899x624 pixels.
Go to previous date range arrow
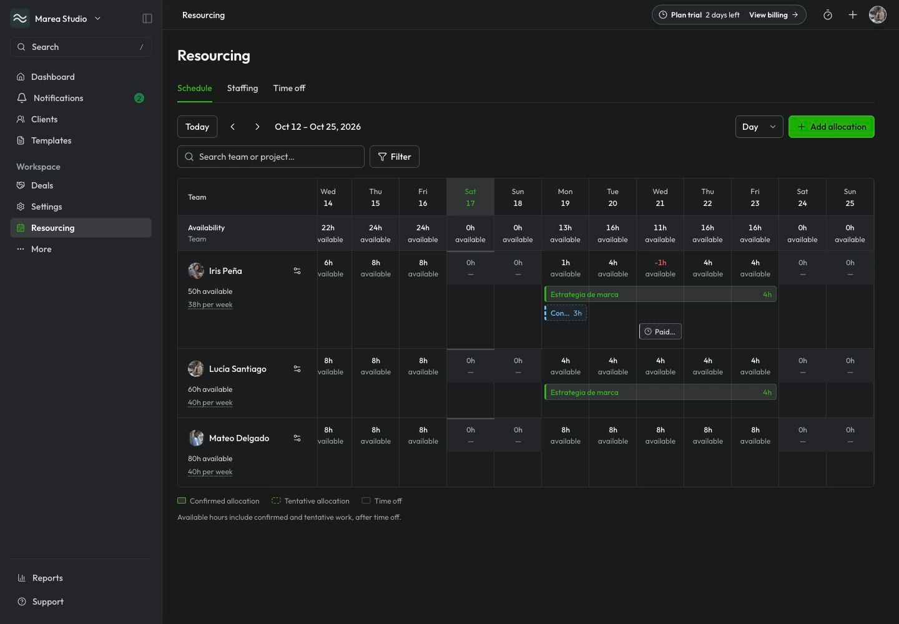(x=233, y=127)
